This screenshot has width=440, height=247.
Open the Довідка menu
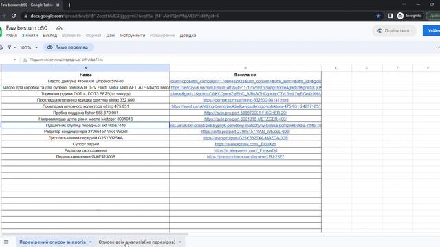[x=188, y=36]
